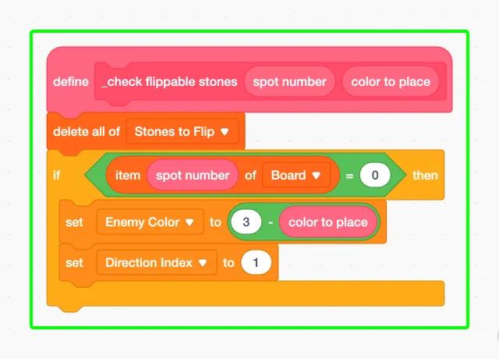
Task: Select the set Direction Index block
Action: click(x=75, y=262)
